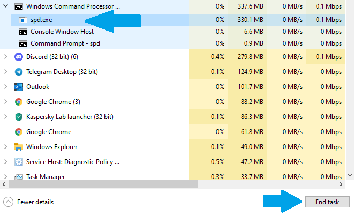Collapse the Windows Command Processor group
Screen dimensions: 354x215
coord(6,6)
